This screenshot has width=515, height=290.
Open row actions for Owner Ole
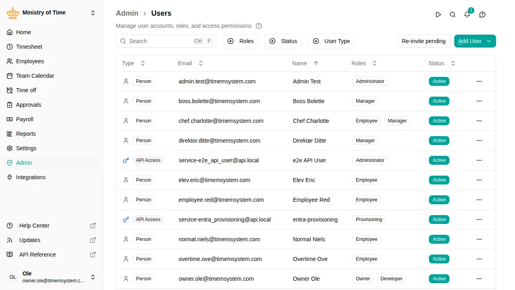tap(479, 279)
